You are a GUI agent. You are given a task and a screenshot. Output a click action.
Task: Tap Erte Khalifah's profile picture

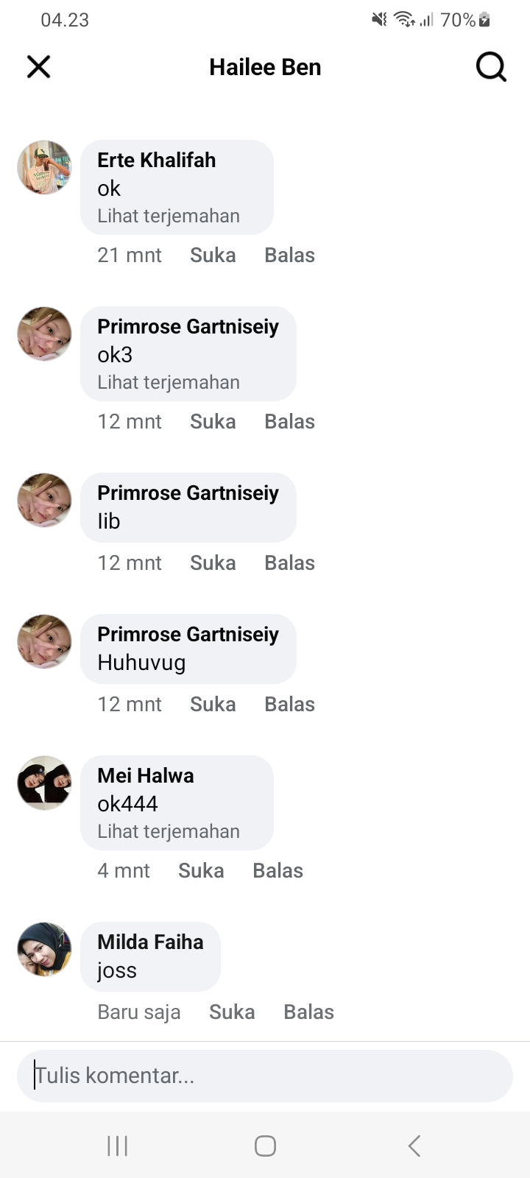click(x=44, y=168)
